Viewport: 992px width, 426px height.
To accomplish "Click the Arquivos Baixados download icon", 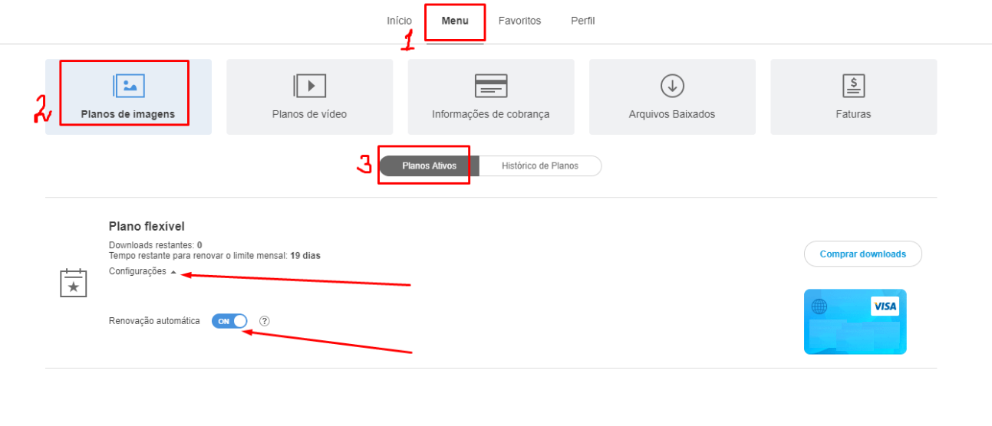I will [672, 86].
